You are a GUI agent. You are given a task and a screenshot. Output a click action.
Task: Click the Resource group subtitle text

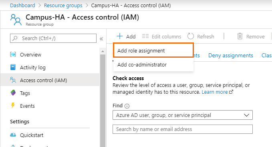tap(40, 24)
